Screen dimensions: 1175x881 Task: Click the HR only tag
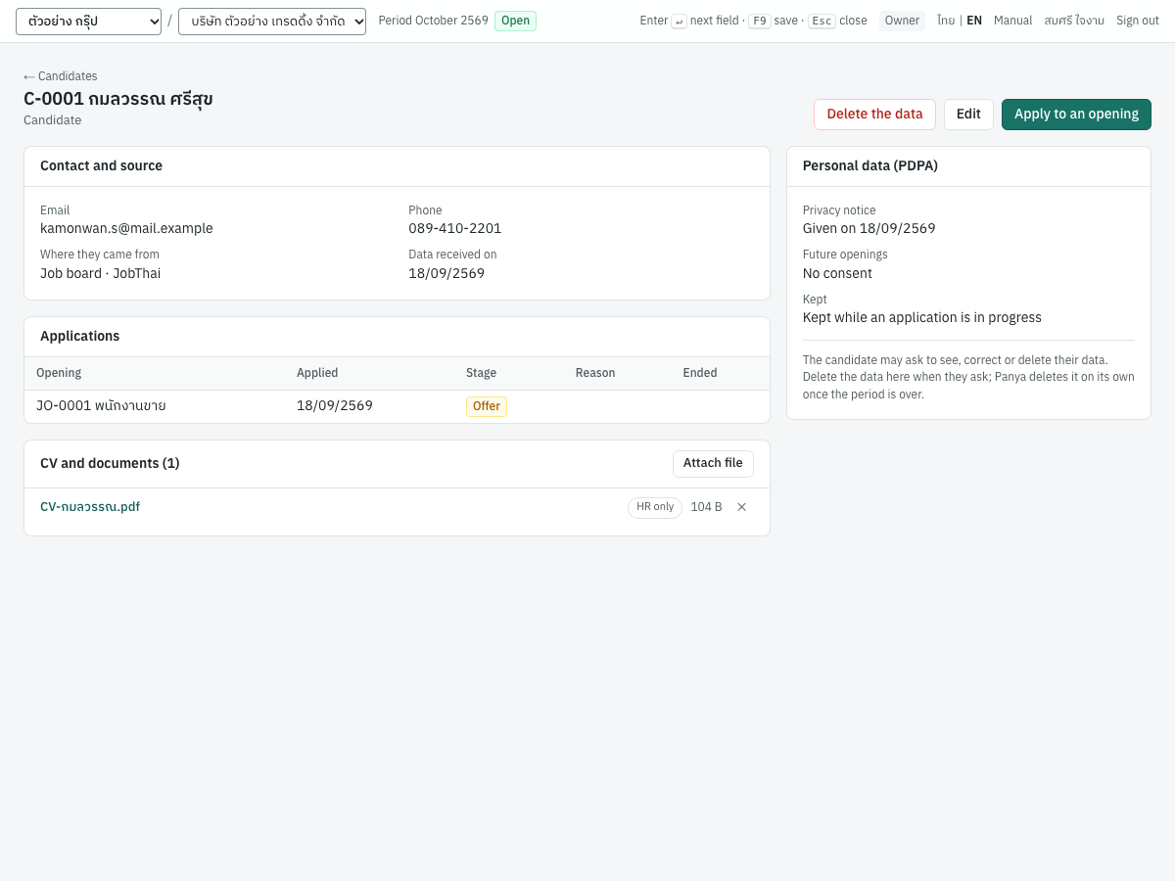pos(655,507)
